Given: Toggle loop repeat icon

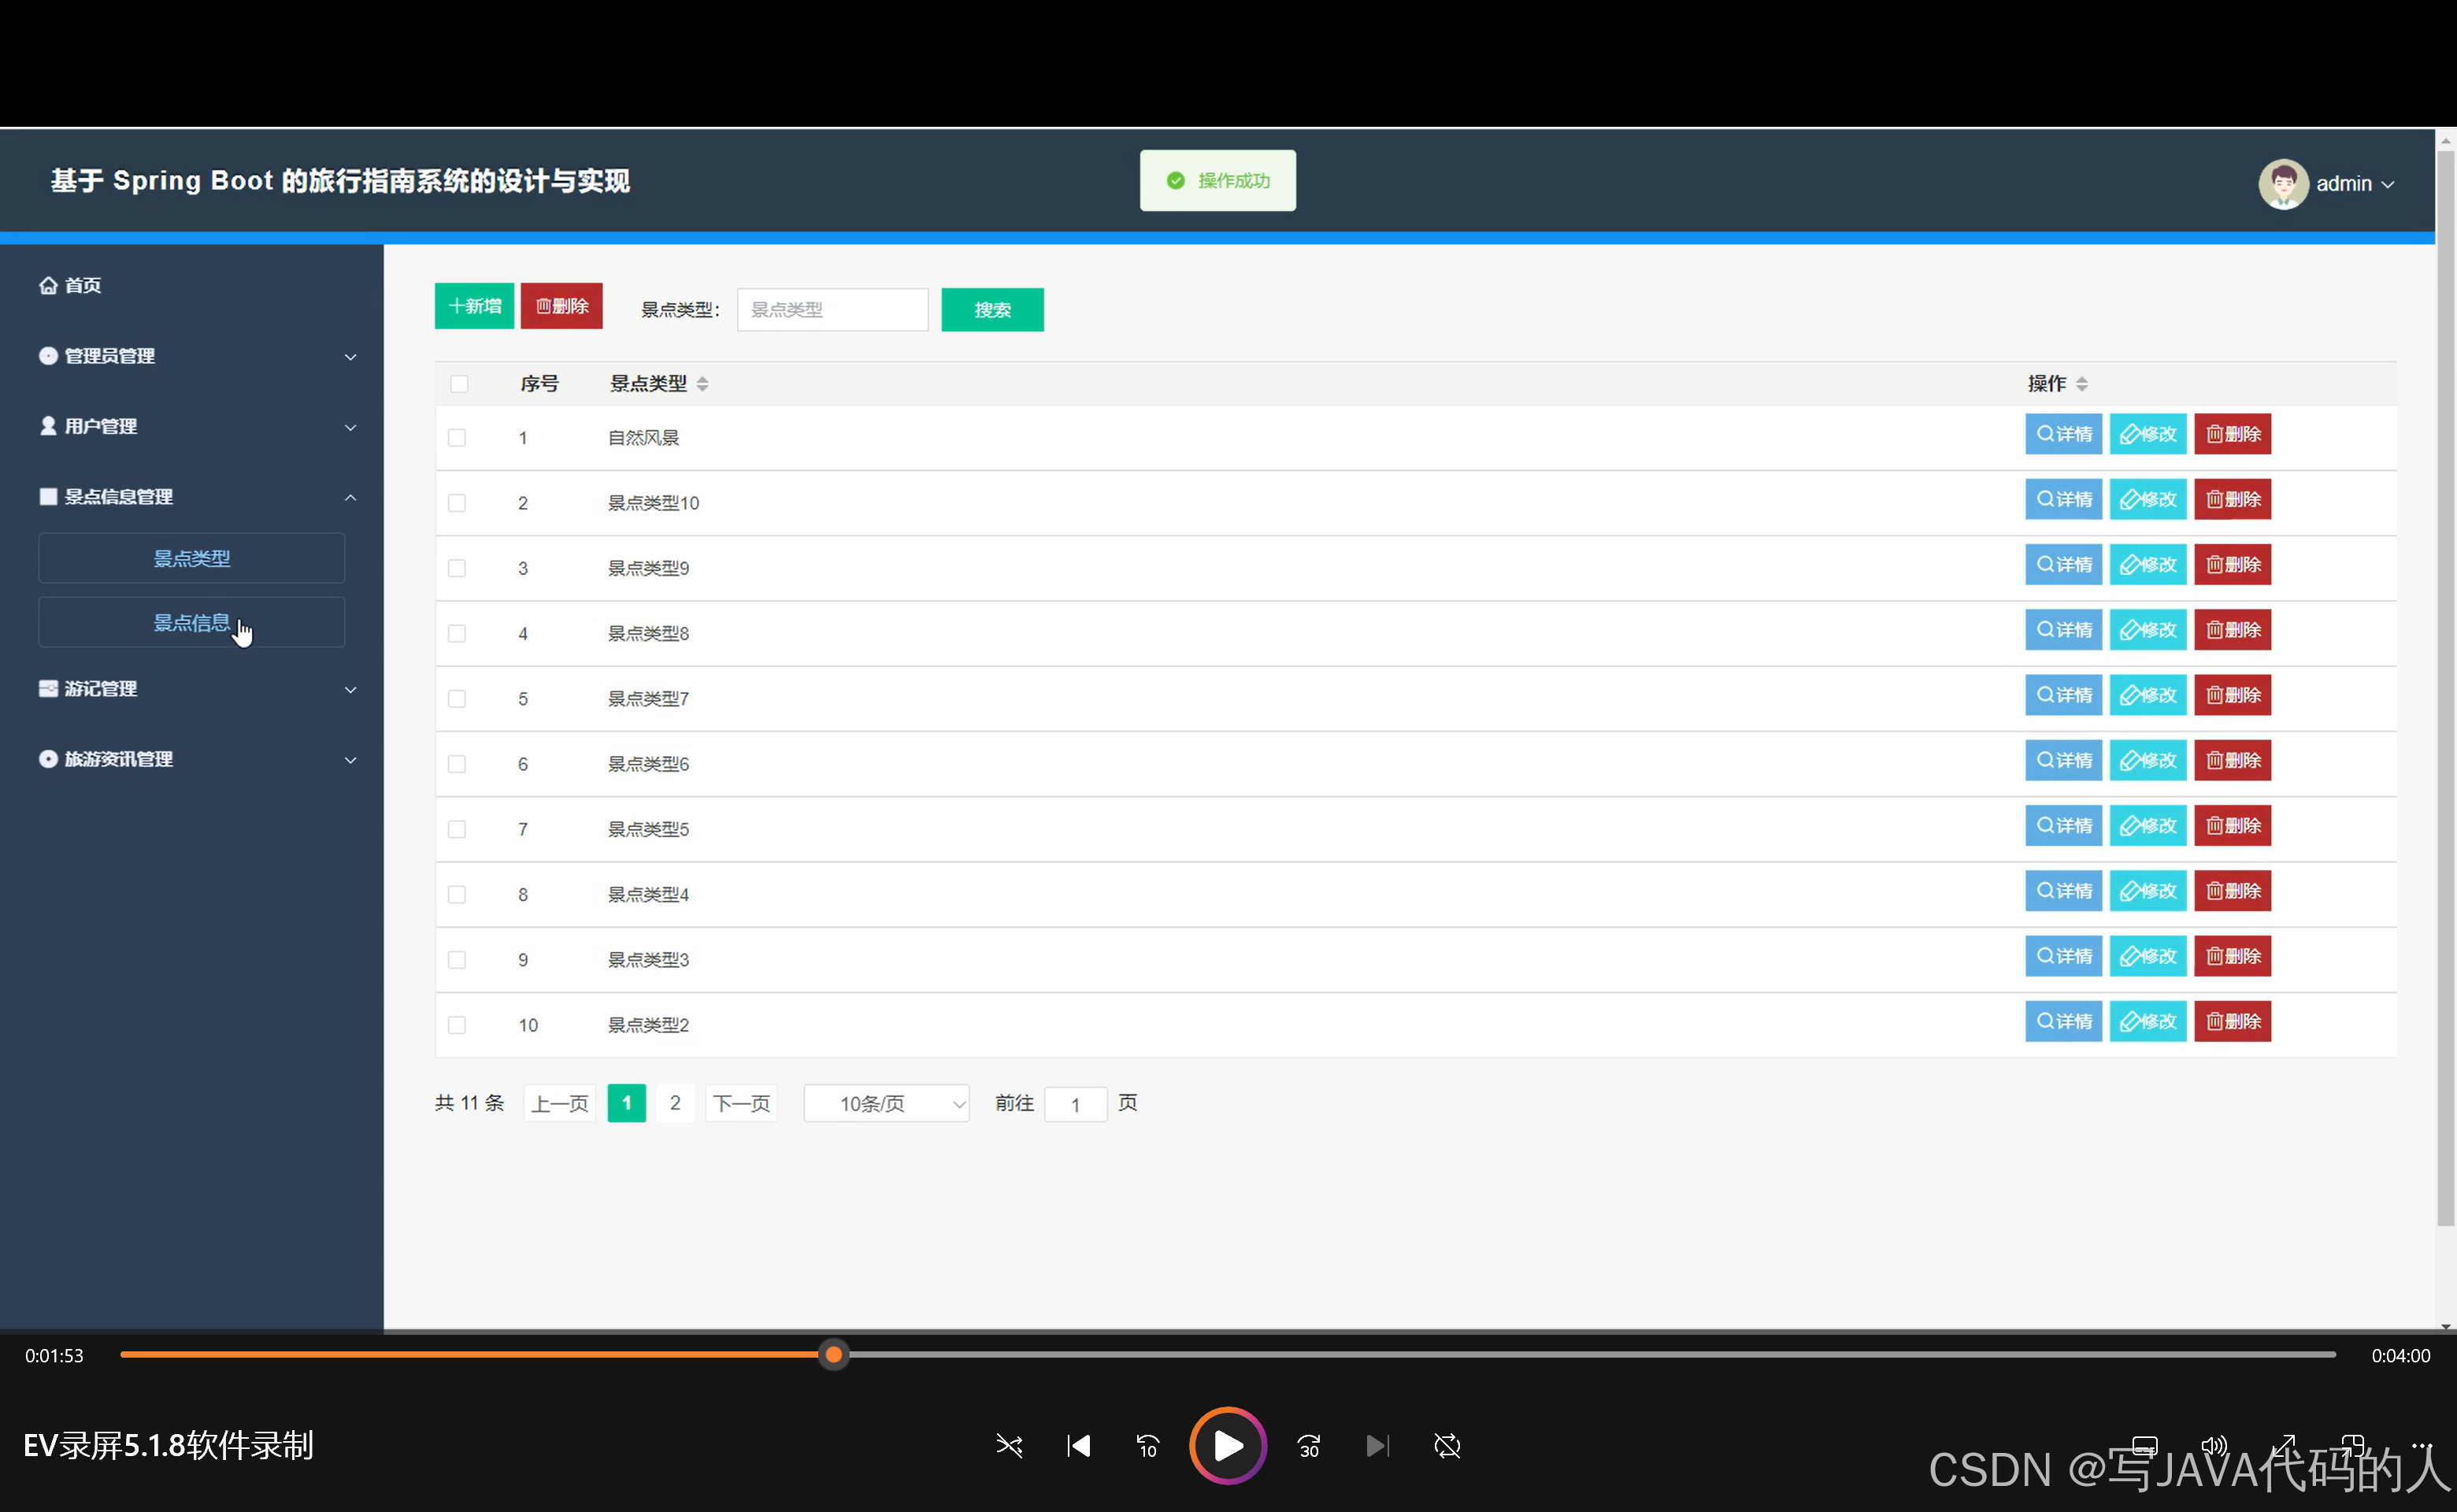Looking at the screenshot, I should tap(1447, 1446).
